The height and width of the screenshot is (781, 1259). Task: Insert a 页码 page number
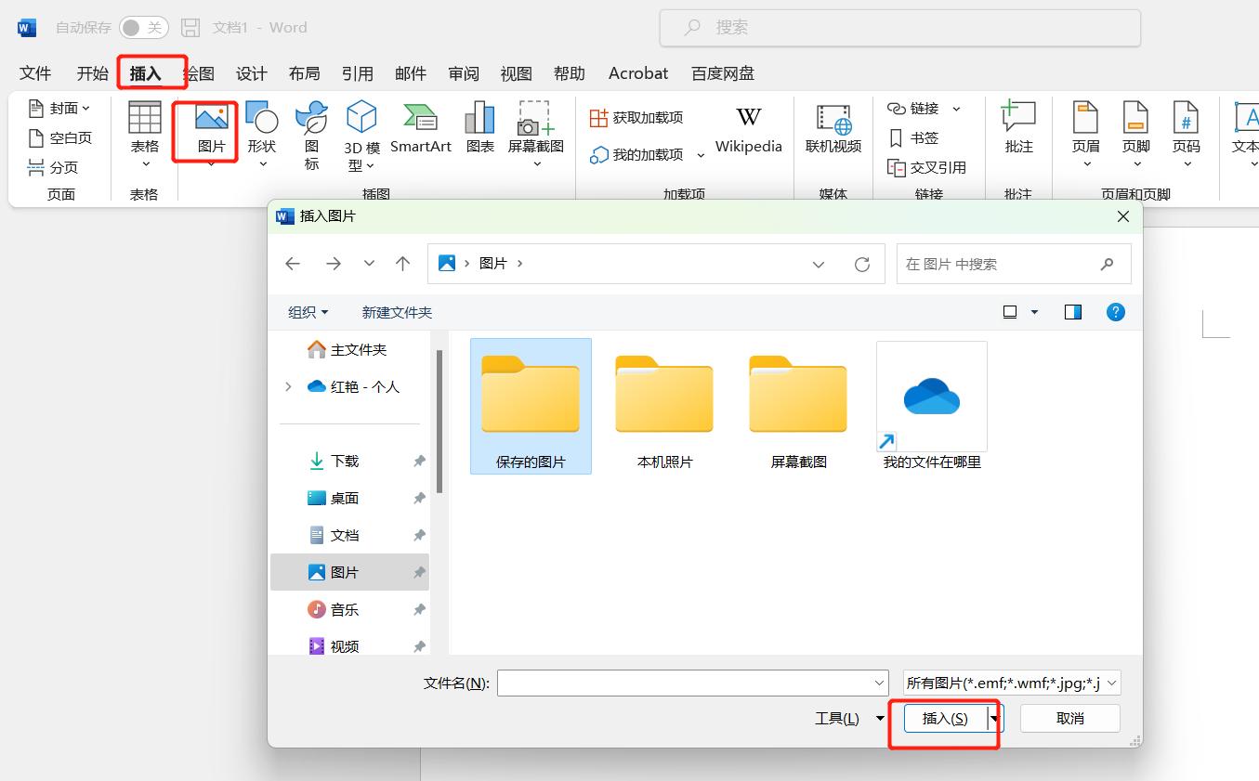click(1187, 131)
